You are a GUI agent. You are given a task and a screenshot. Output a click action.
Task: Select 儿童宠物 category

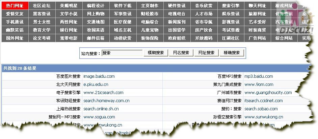tap(150, 30)
